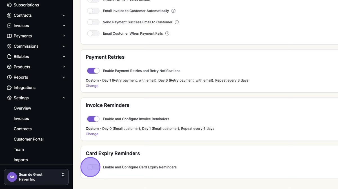338x189 pixels.
Task: Open Customer Portal settings page
Action: click(28, 139)
